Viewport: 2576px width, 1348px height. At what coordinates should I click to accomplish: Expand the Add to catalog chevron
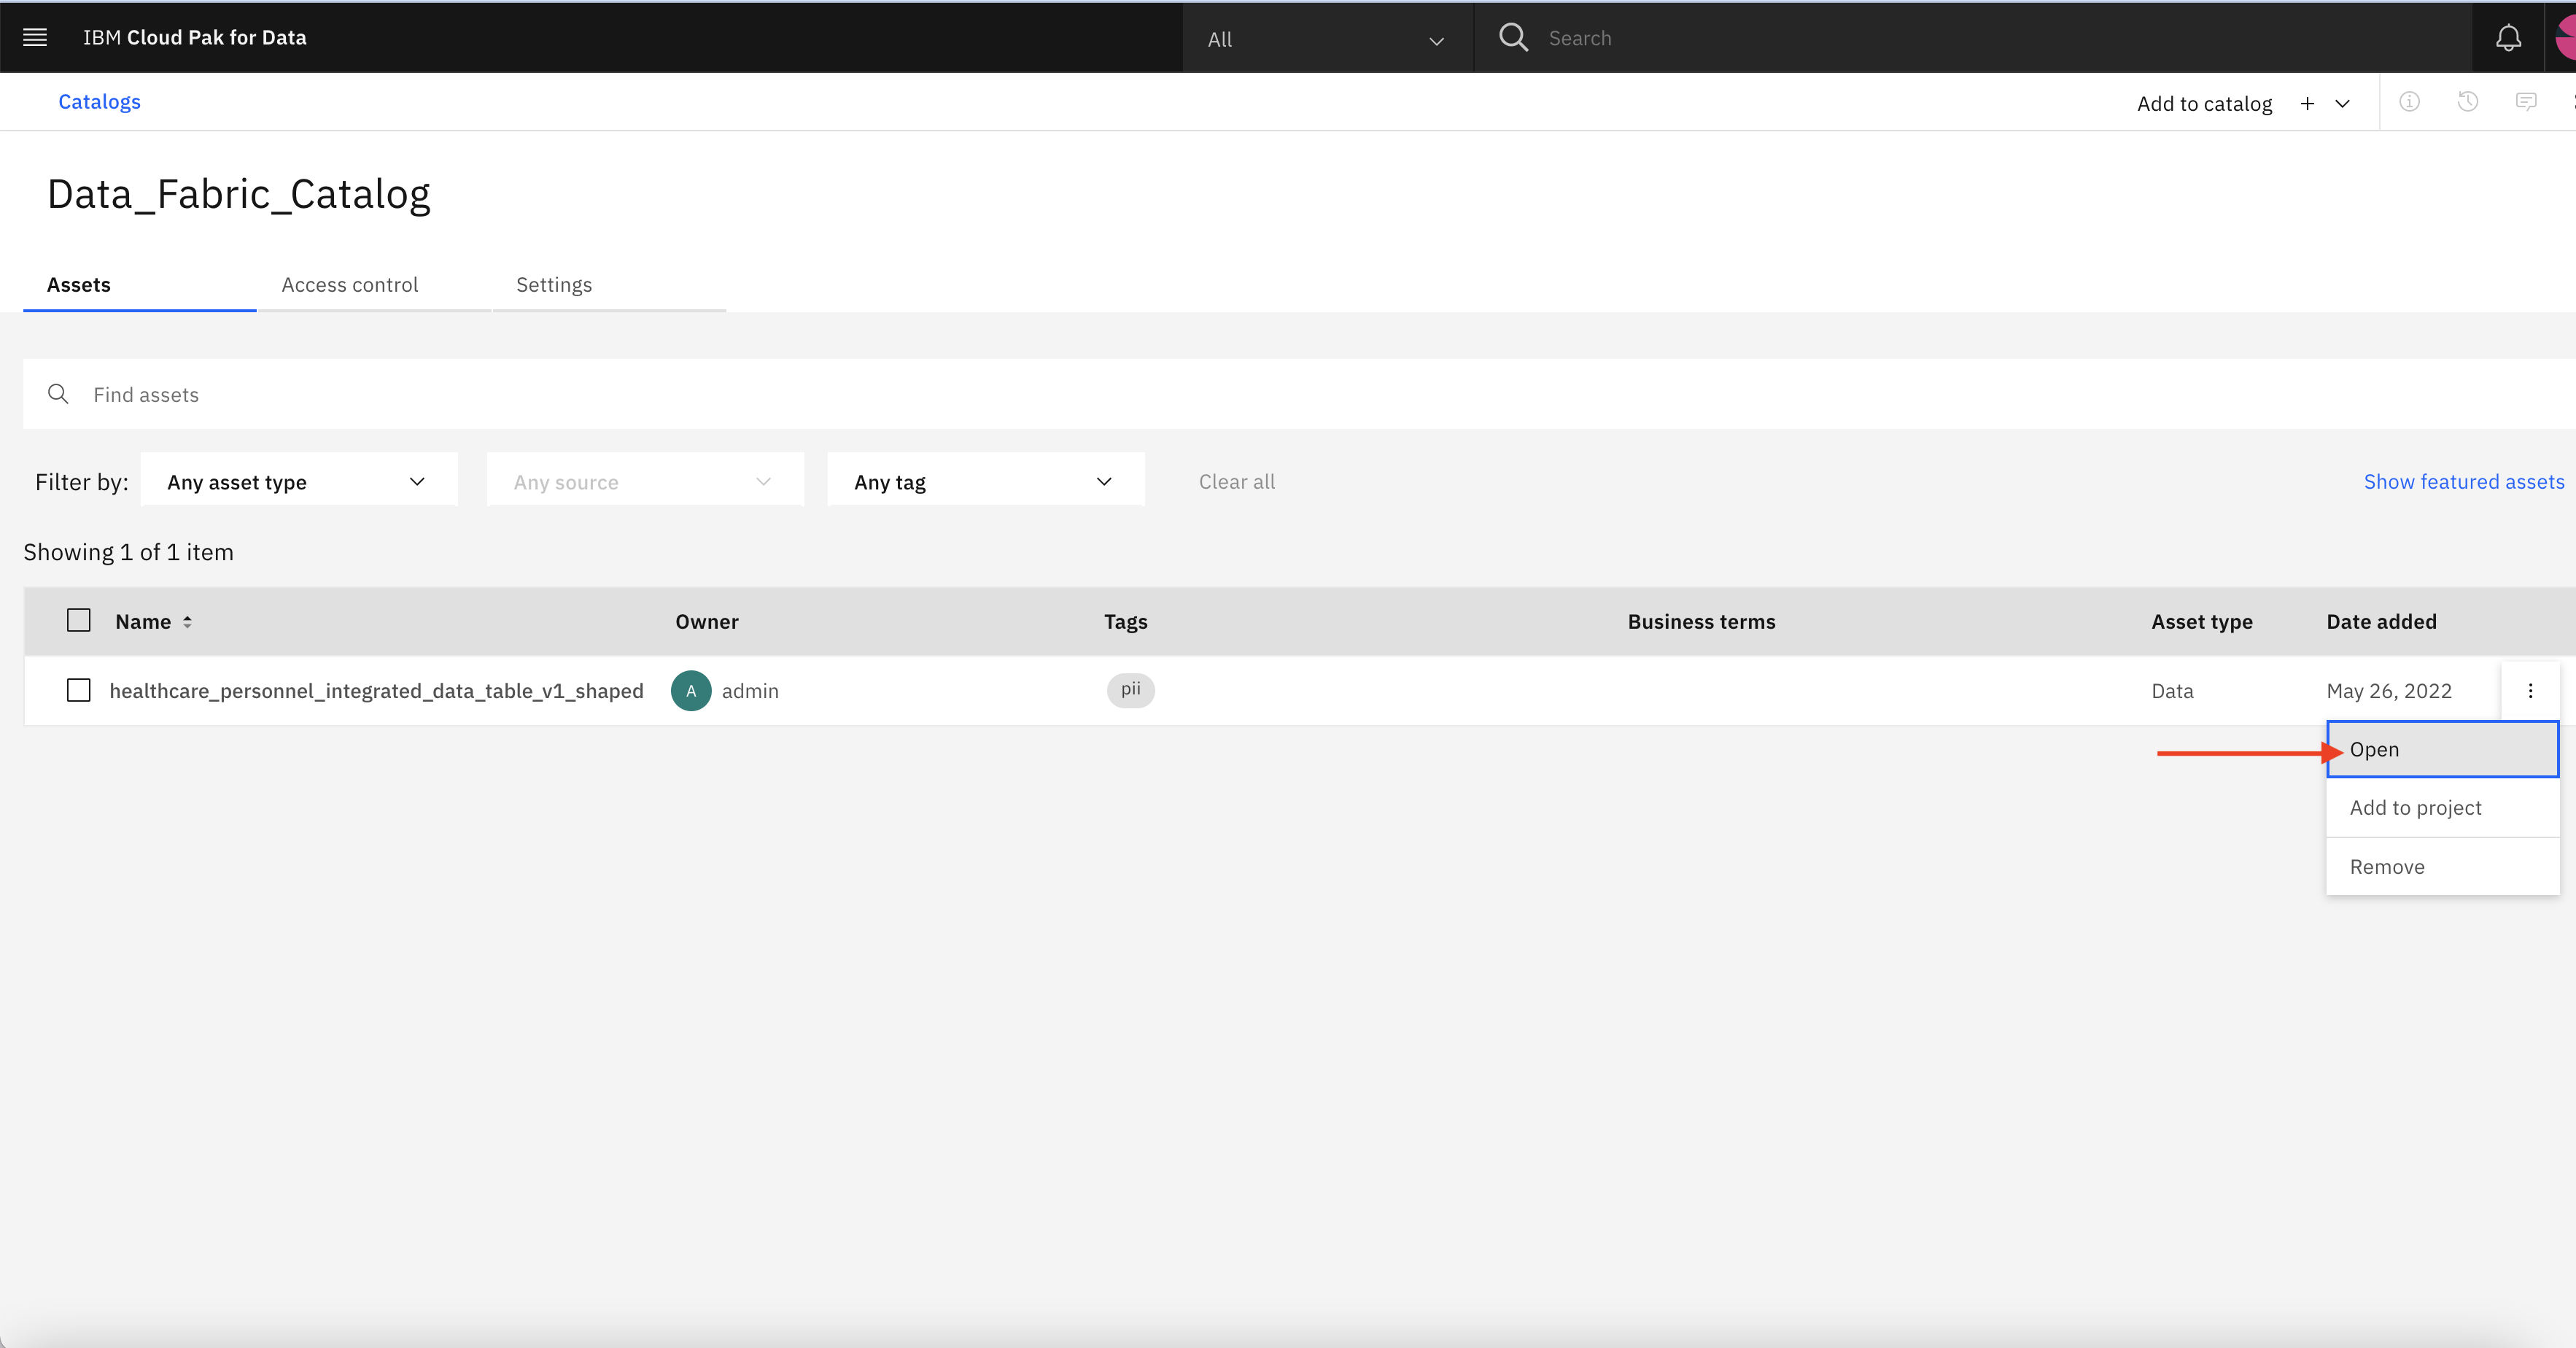[2342, 104]
